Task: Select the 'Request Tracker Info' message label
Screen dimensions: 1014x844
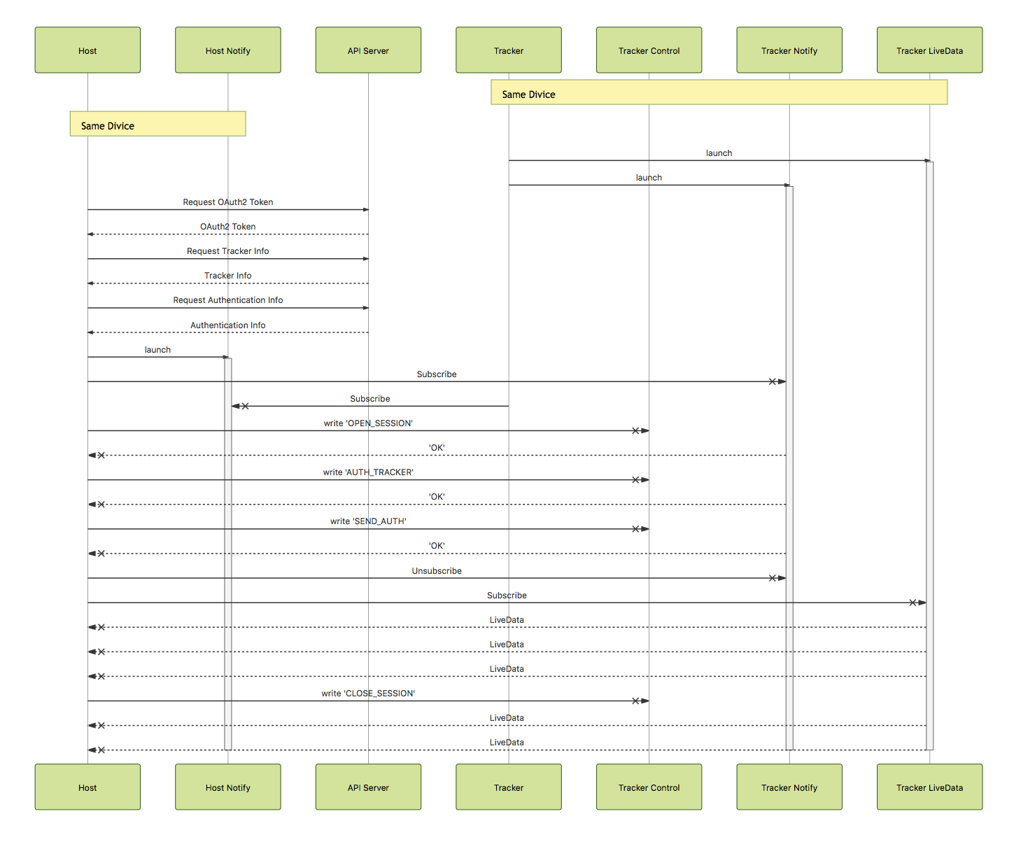Action: click(228, 251)
